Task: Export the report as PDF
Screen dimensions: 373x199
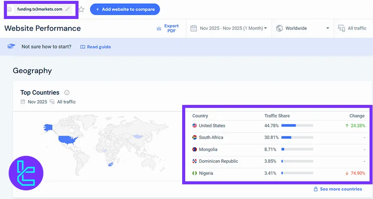Action: (x=168, y=28)
